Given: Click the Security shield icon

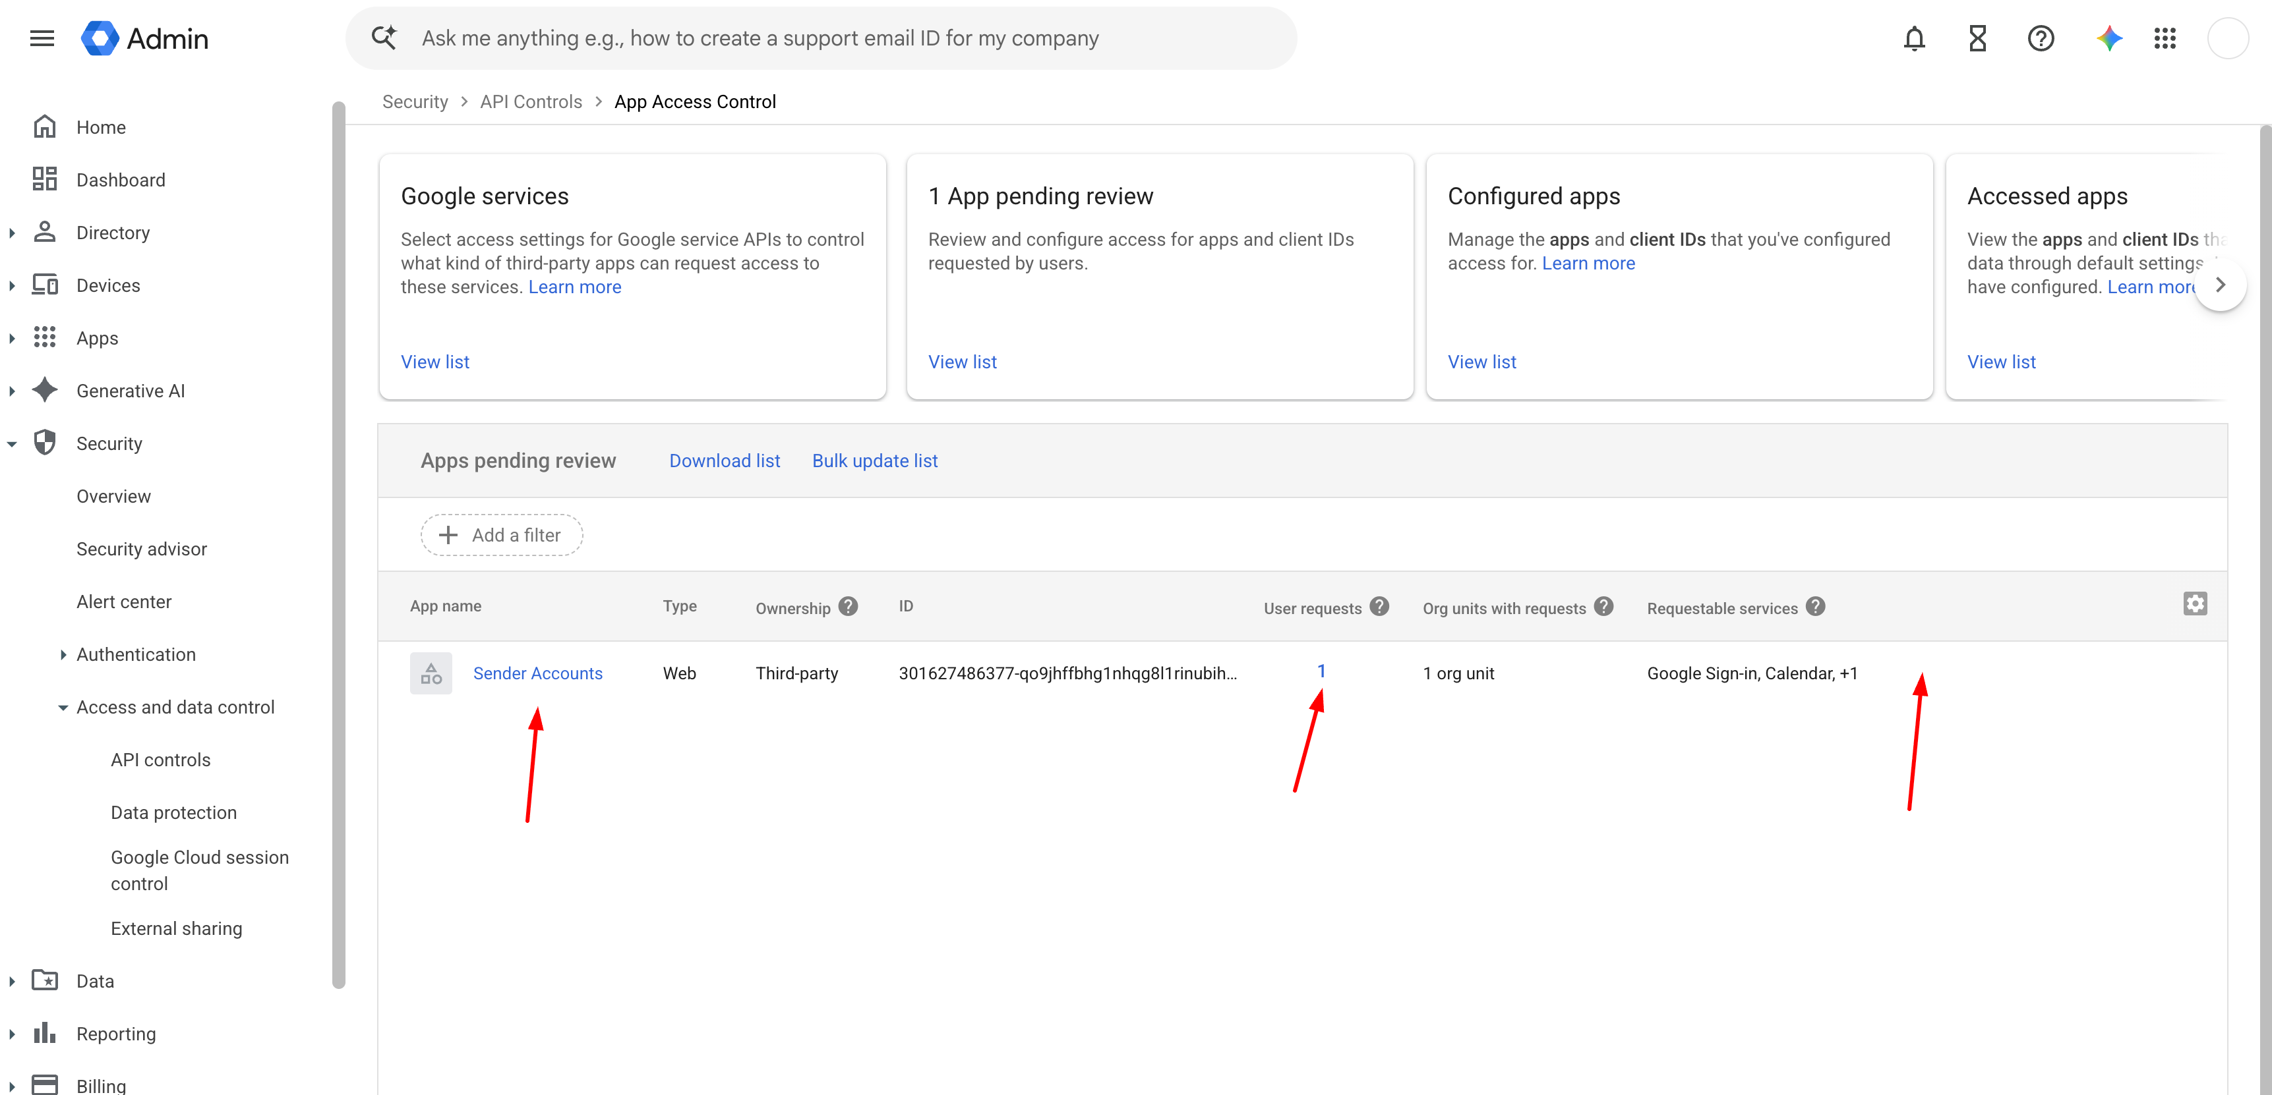Looking at the screenshot, I should tap(45, 443).
